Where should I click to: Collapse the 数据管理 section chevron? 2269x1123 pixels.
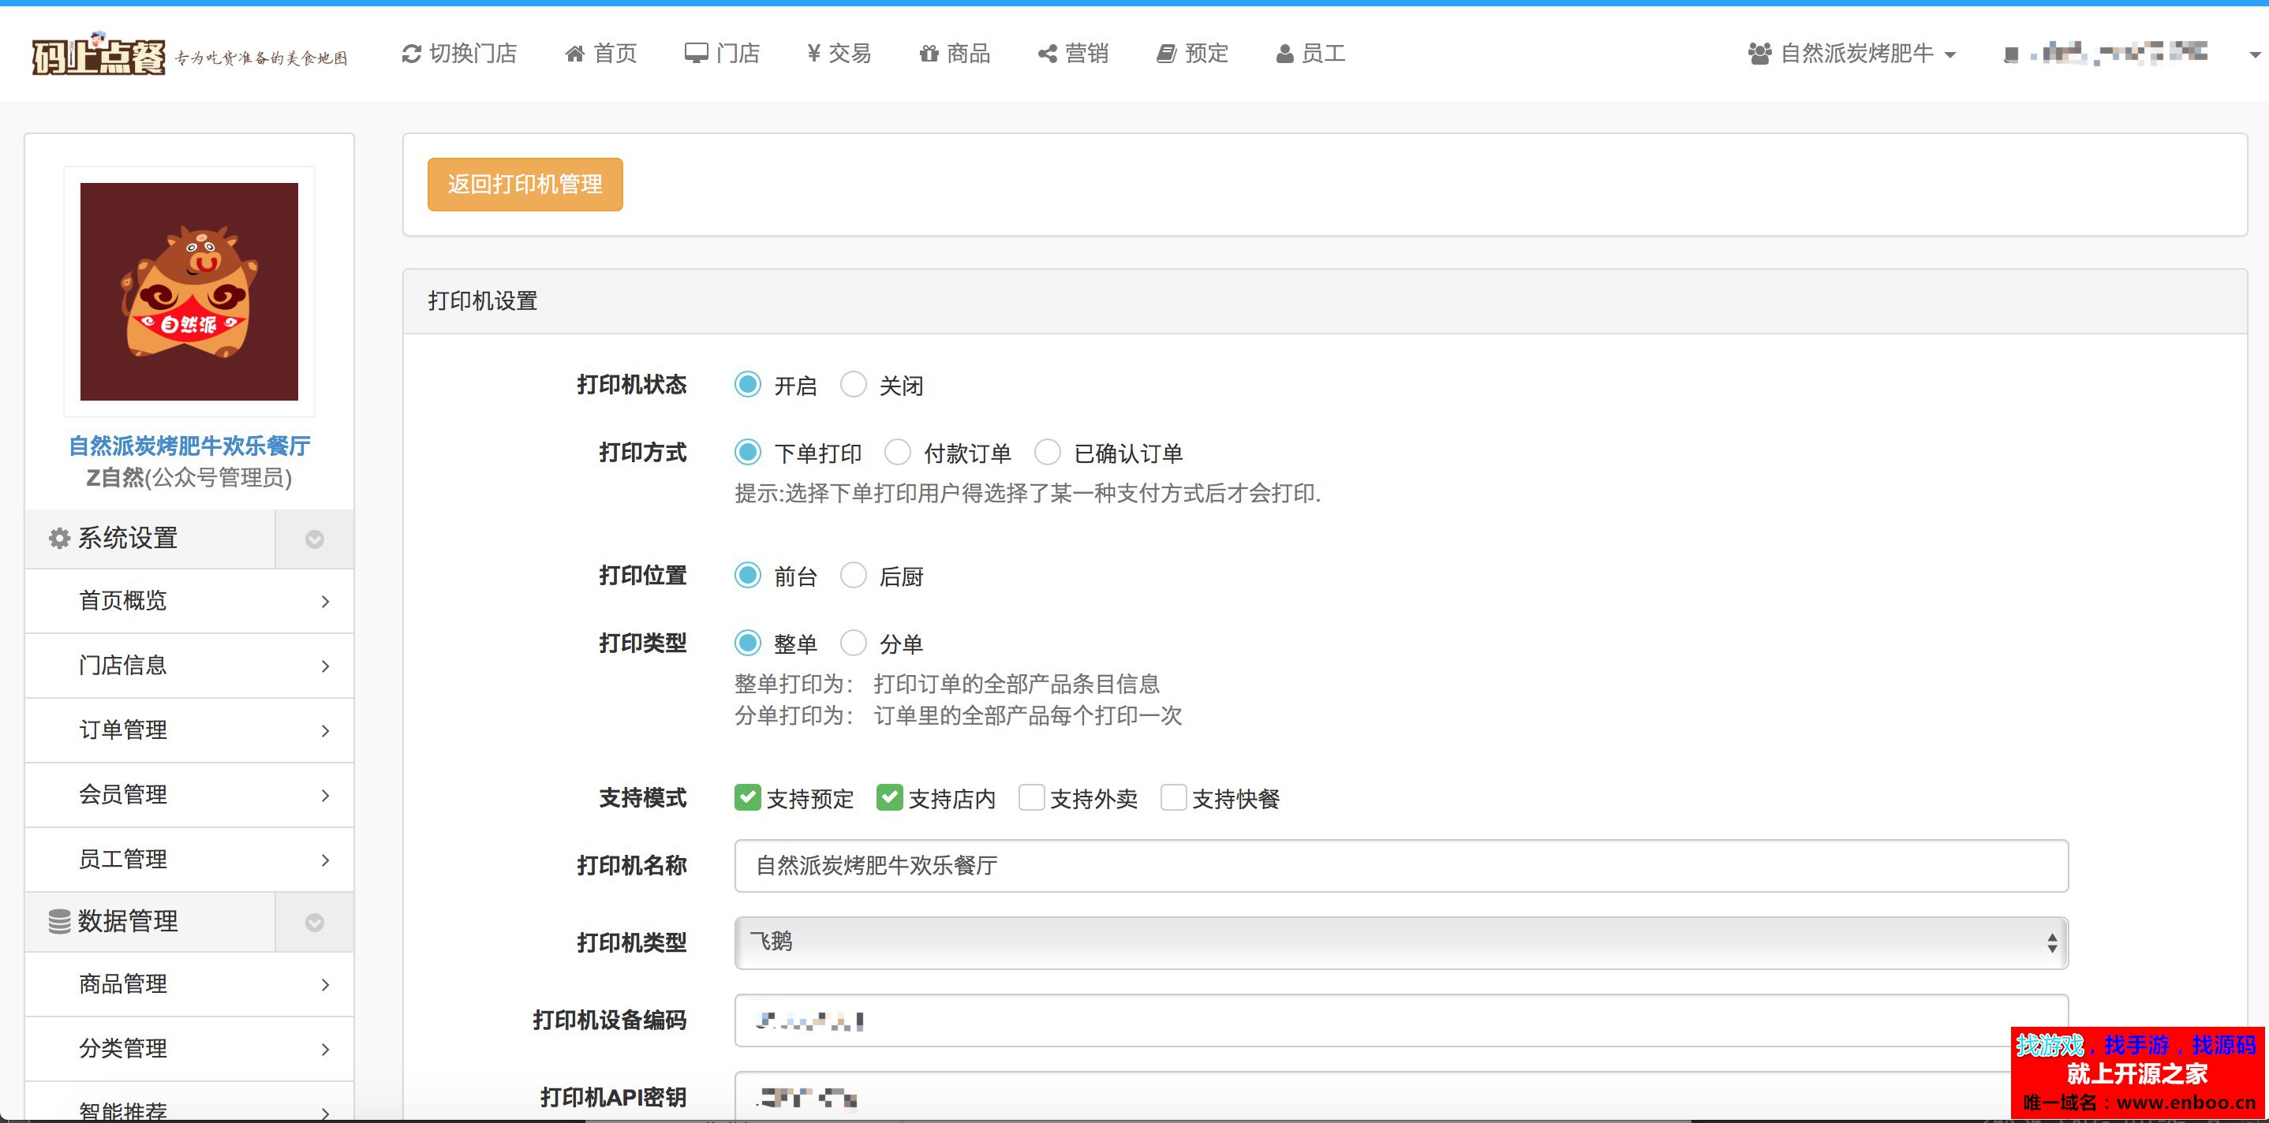click(x=315, y=922)
